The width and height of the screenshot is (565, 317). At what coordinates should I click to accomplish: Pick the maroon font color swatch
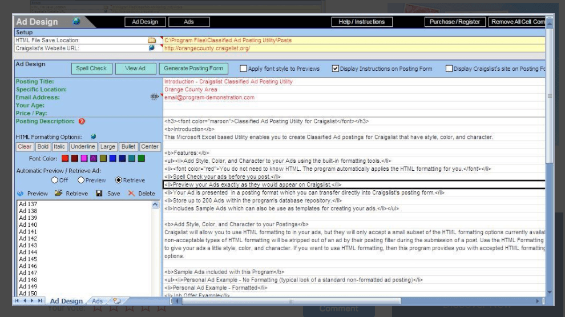coord(75,158)
